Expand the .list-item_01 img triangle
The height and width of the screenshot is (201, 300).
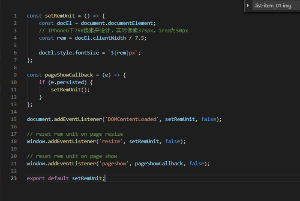click(x=248, y=6)
